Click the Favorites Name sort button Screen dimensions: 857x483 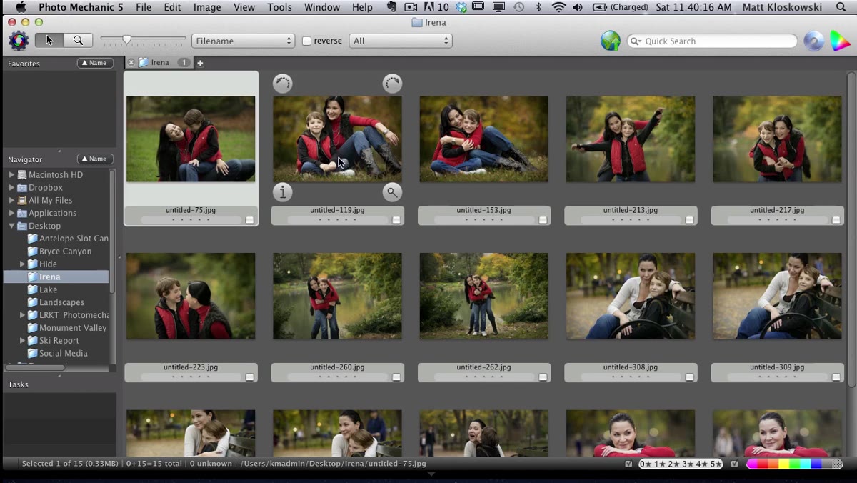(x=95, y=63)
